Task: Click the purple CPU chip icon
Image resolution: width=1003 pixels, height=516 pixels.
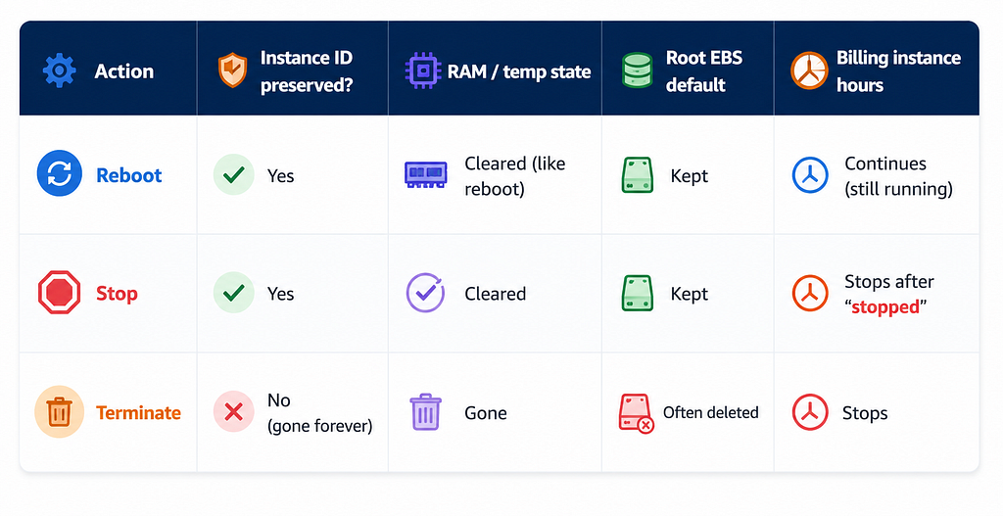Action: pyautogui.click(x=423, y=70)
